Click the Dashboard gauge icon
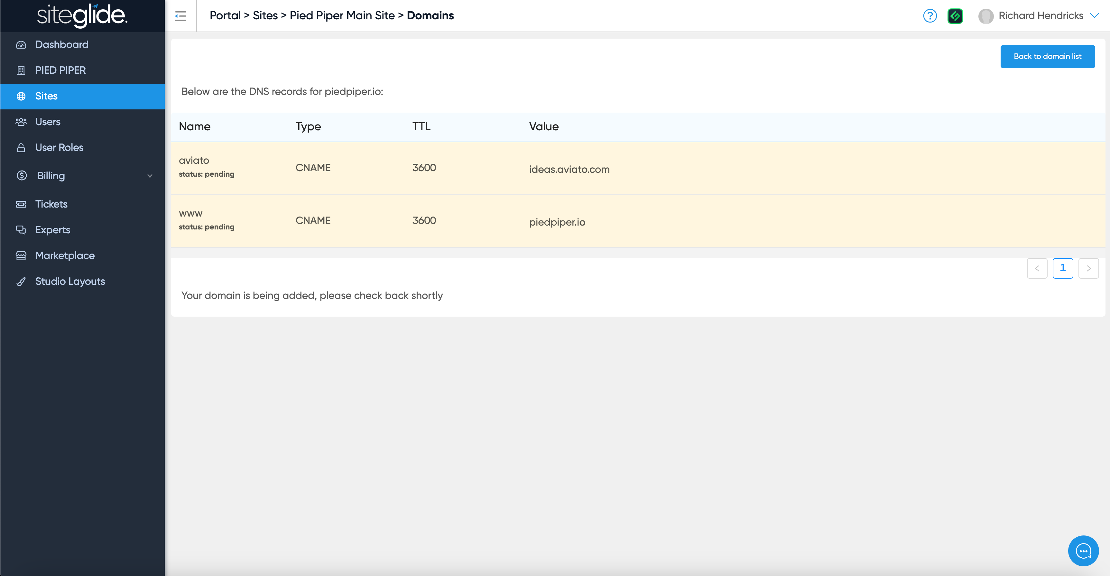 click(21, 45)
